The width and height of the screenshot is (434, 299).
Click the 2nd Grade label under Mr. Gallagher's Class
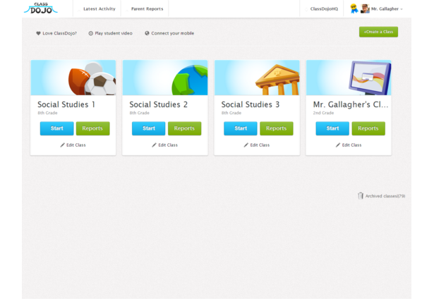tap(324, 113)
